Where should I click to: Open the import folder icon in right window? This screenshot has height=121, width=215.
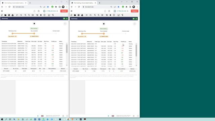pos(75,15)
